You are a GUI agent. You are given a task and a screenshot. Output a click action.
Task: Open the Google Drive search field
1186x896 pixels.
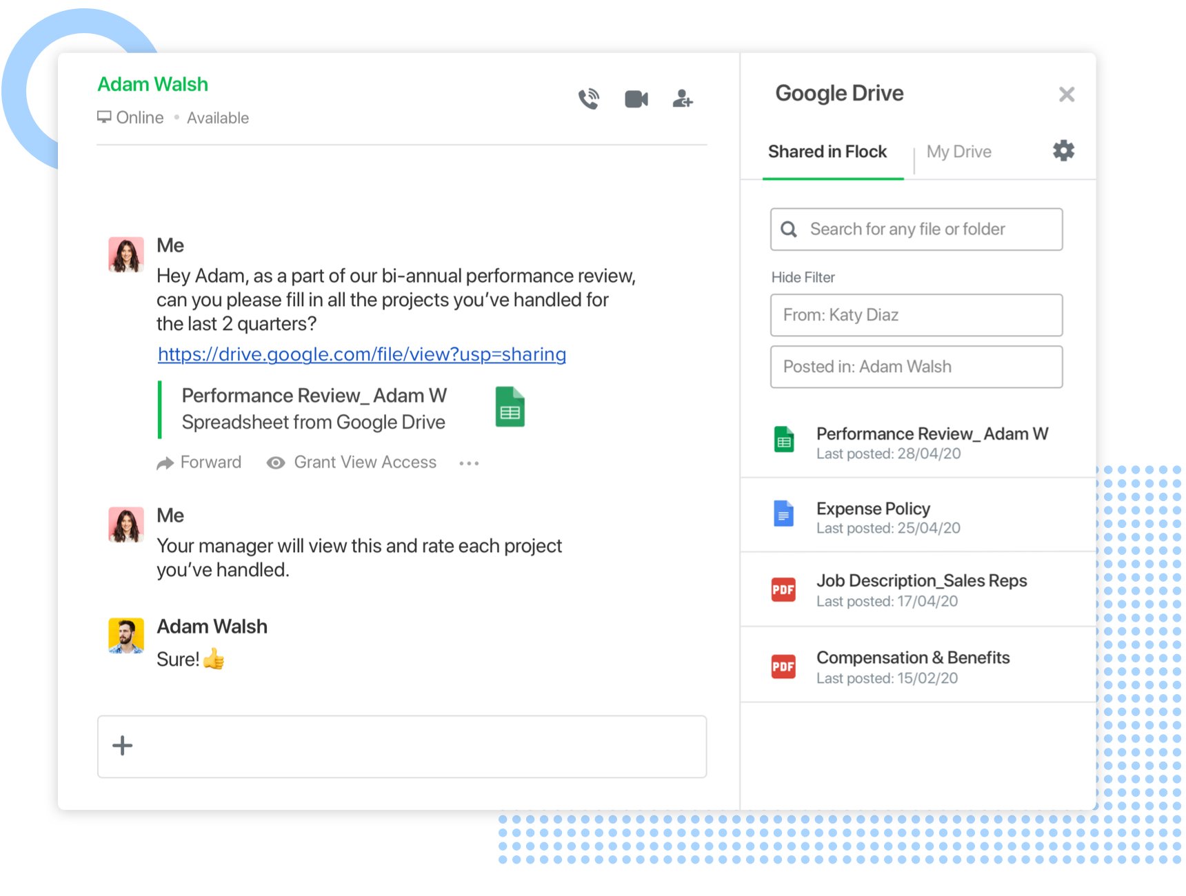click(x=916, y=229)
